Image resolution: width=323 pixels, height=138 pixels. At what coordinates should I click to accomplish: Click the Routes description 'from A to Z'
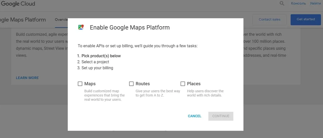point(158,93)
